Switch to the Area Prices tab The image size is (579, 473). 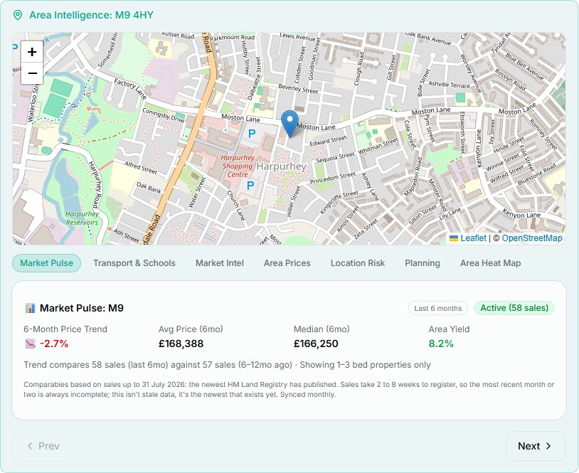[287, 263]
